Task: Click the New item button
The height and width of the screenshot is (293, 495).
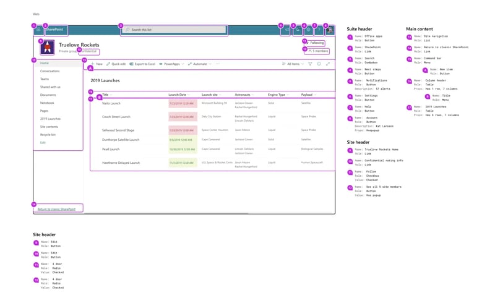Action: click(x=97, y=64)
